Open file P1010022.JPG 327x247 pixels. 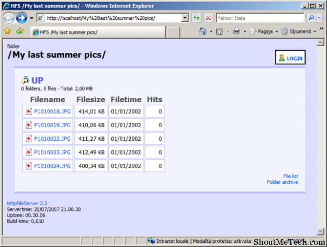(52, 139)
